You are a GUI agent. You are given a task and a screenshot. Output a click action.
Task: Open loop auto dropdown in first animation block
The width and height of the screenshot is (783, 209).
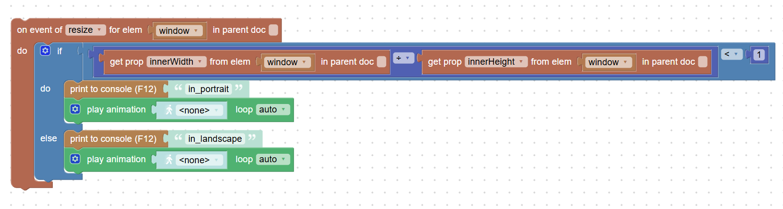pyautogui.click(x=273, y=109)
